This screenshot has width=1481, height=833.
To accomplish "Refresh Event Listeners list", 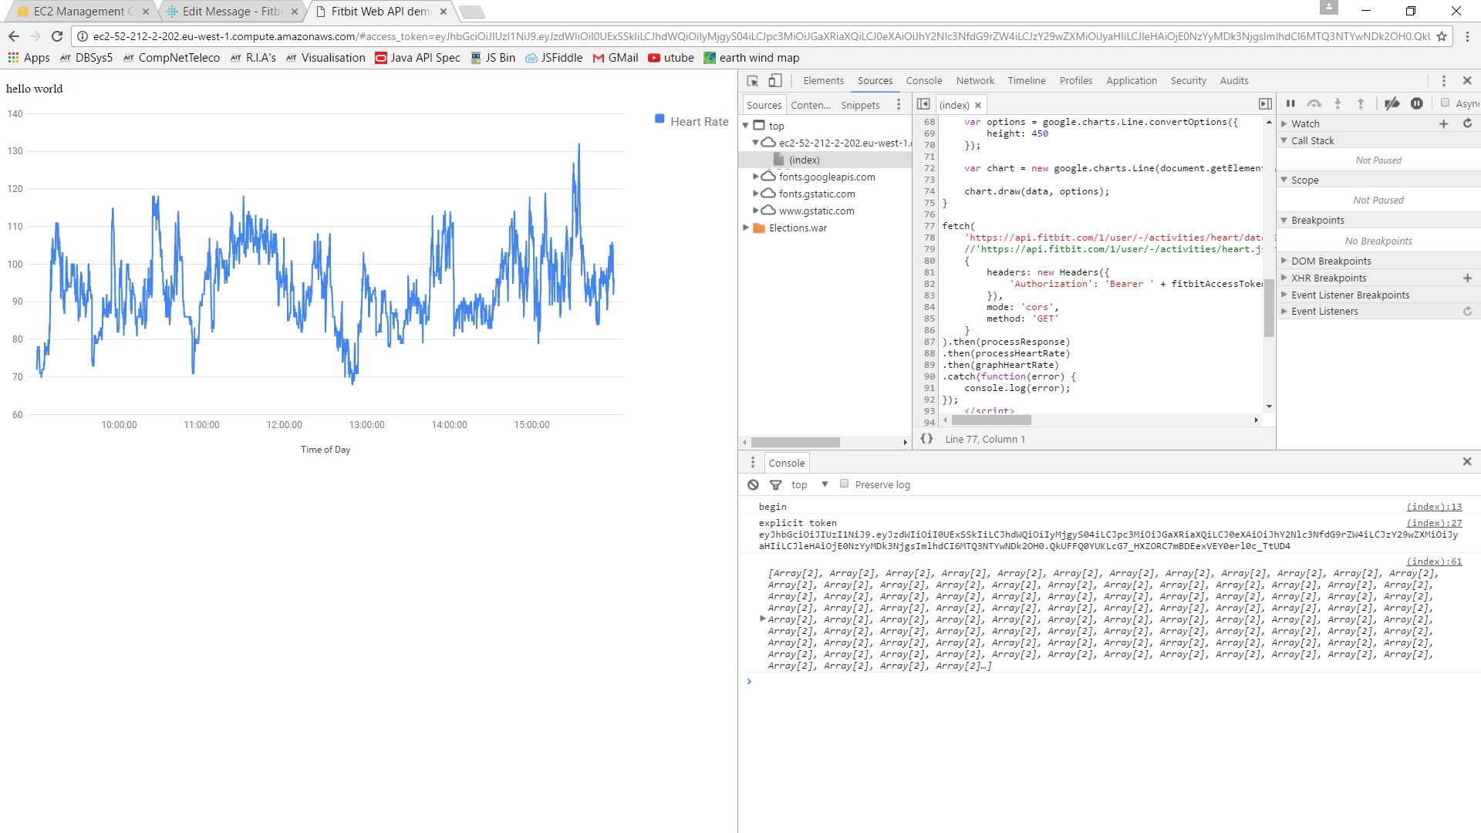I will click(x=1467, y=312).
